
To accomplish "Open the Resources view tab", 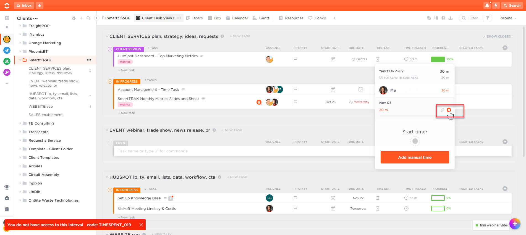I will (291, 18).
